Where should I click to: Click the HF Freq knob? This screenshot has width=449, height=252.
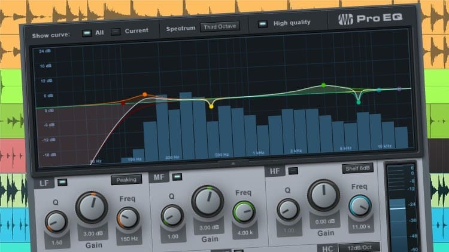(x=360, y=206)
